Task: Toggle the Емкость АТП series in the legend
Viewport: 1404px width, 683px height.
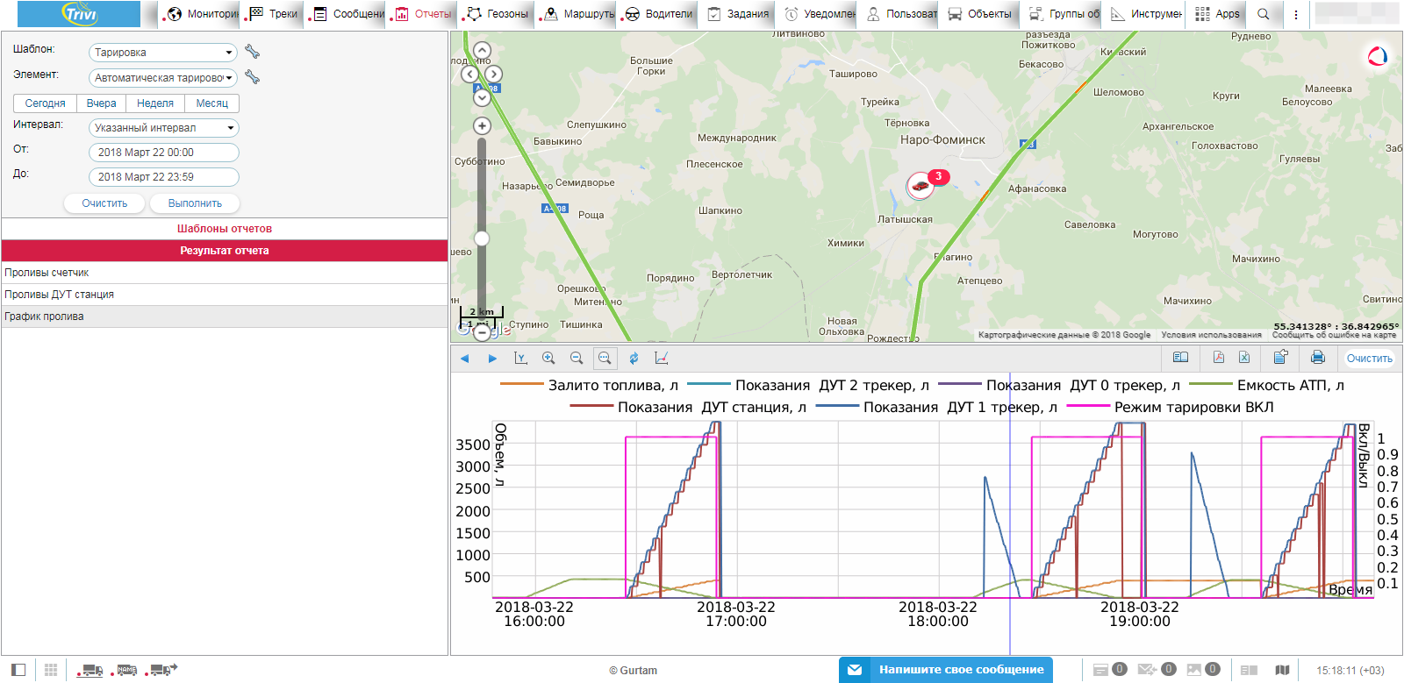Action: point(1290,385)
